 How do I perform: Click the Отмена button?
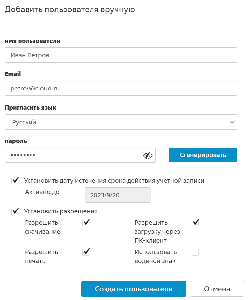click(217, 289)
